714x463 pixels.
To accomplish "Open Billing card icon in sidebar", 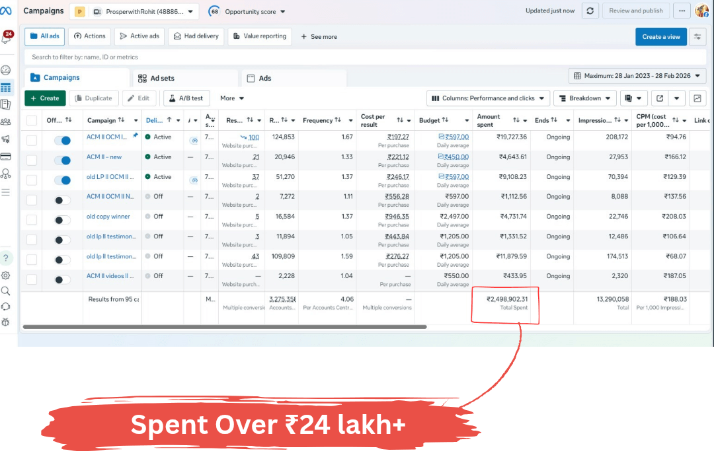I will tap(6, 157).
